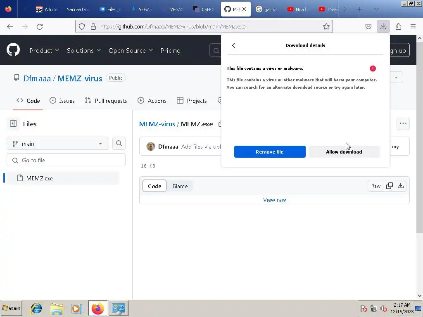423x317 pixels.
Task: Open the Pull requests tab
Action: coord(106,101)
